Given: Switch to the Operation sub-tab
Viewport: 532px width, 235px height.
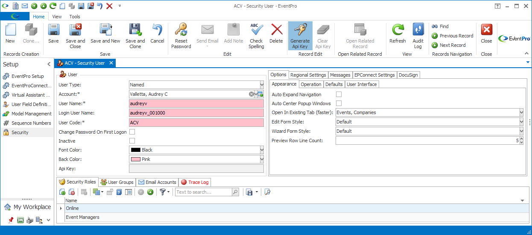Looking at the screenshot, I should click(311, 84).
